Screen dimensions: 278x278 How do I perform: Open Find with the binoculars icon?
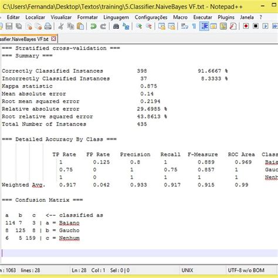(116, 26)
